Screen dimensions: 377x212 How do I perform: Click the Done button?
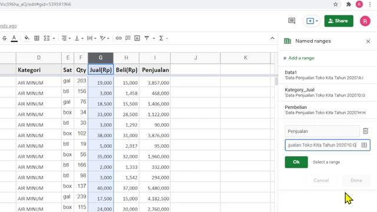356,180
